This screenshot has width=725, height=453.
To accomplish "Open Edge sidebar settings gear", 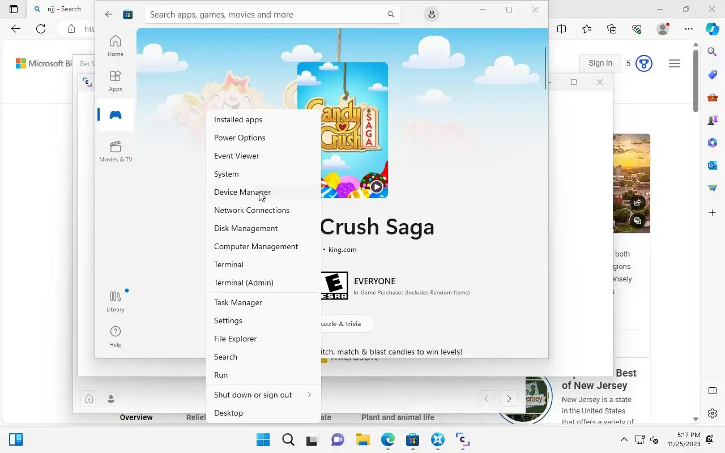I will (713, 413).
